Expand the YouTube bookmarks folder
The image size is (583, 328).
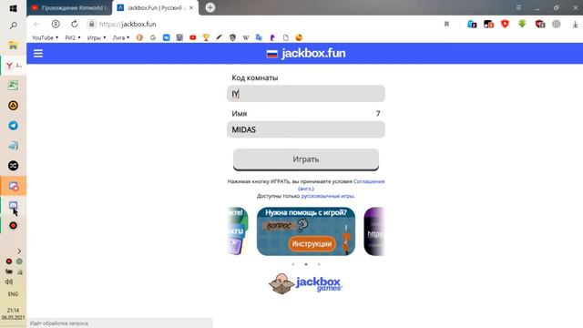coord(45,37)
